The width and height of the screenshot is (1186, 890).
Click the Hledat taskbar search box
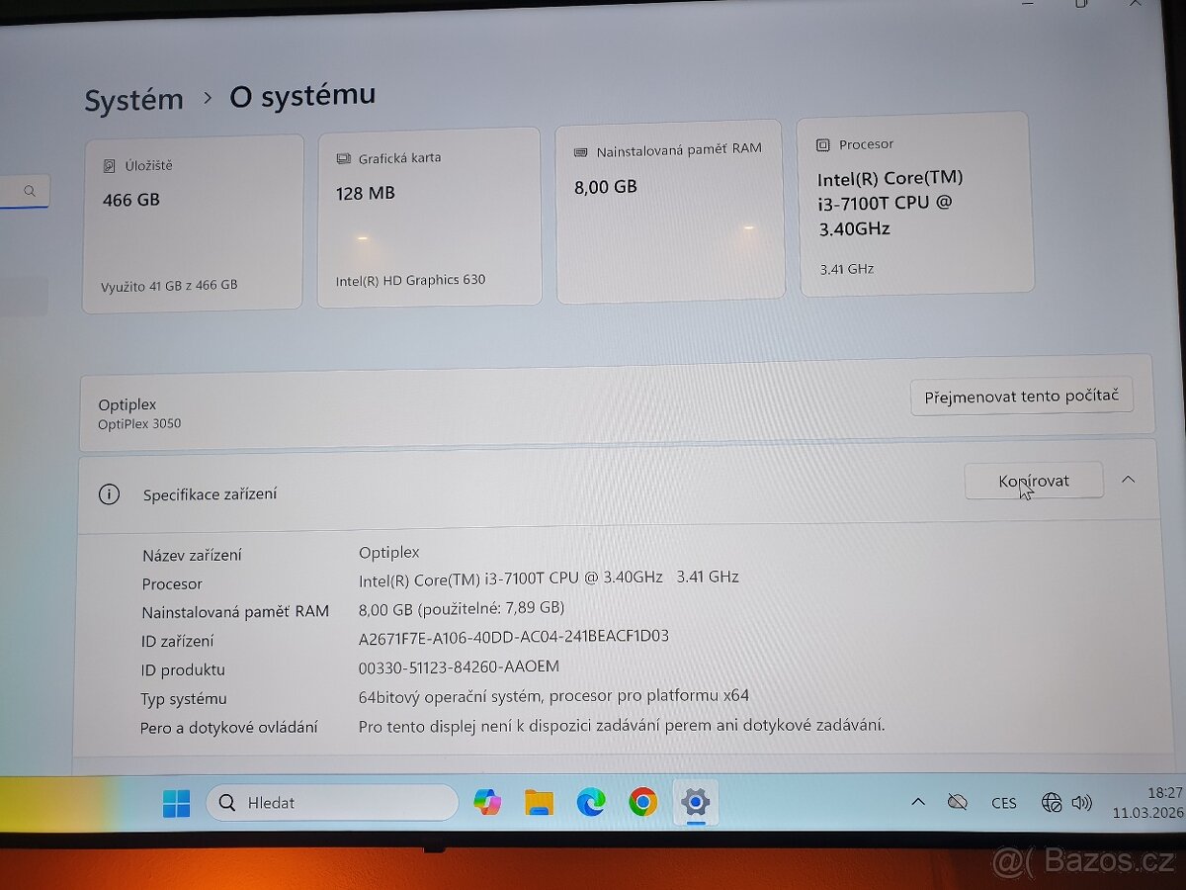(331, 803)
